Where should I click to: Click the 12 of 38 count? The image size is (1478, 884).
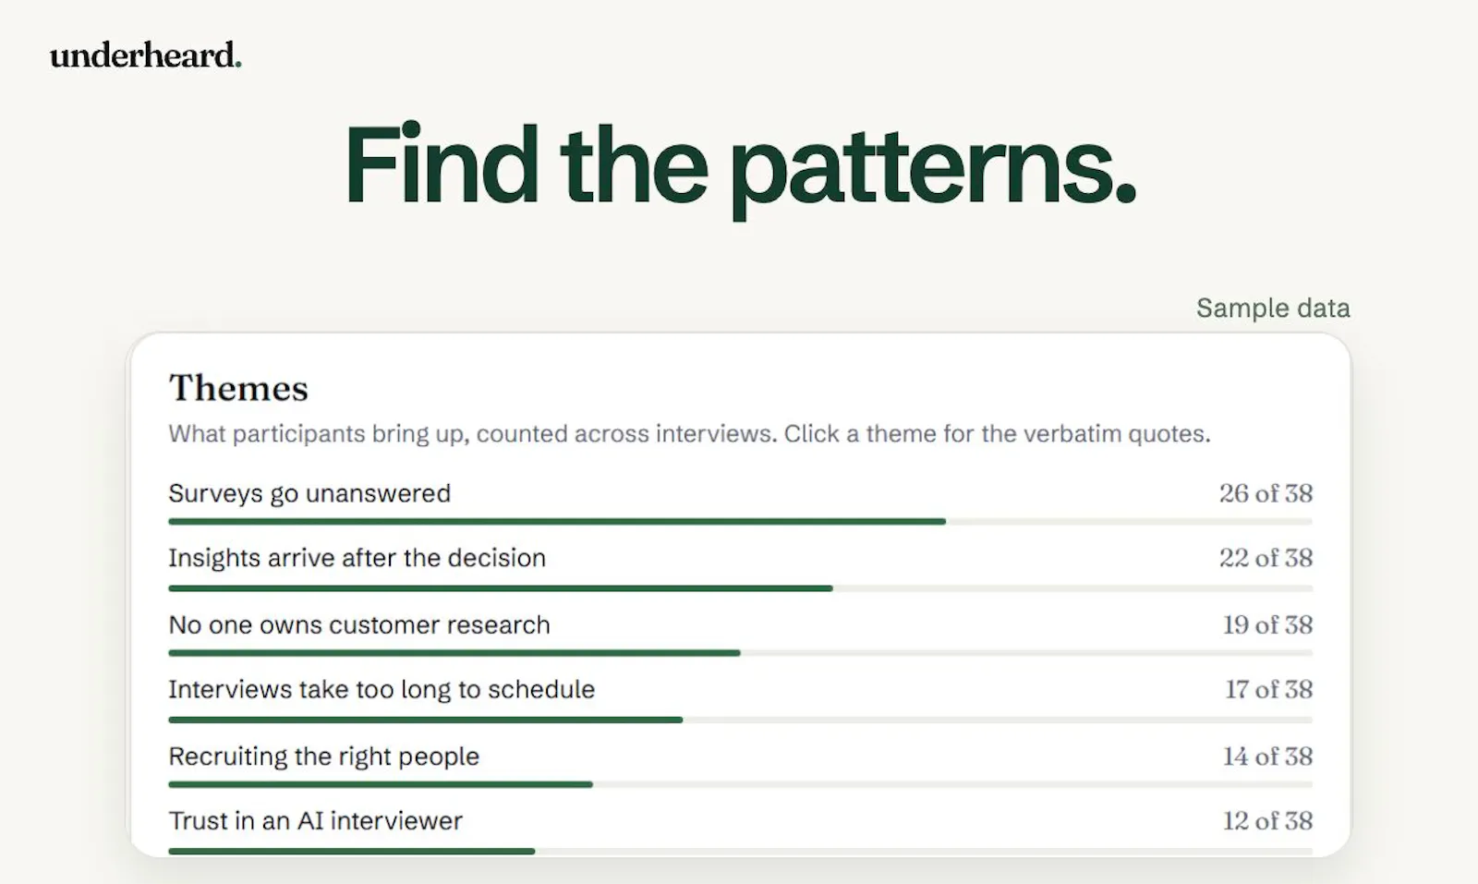pyautogui.click(x=1267, y=821)
